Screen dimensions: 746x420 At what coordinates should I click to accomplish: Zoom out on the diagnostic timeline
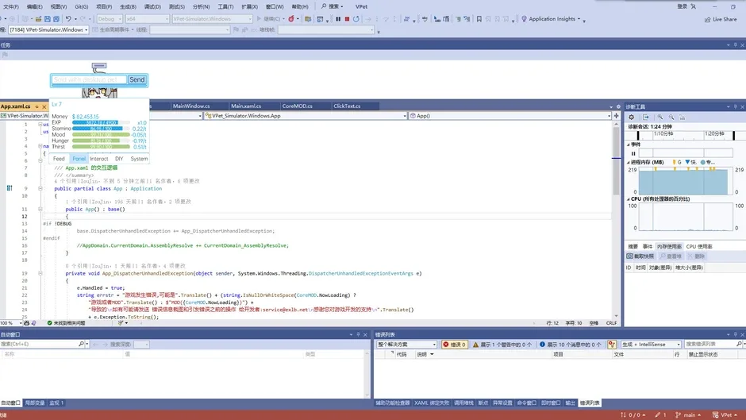pyautogui.click(x=671, y=118)
